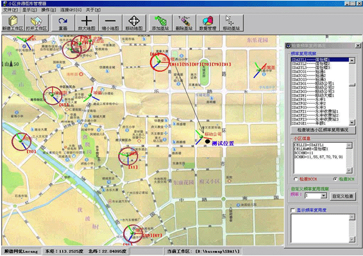This screenshot has width=363, height=256.
Task: Open the 操作(O) menu
Action: pyautogui.click(x=49, y=10)
